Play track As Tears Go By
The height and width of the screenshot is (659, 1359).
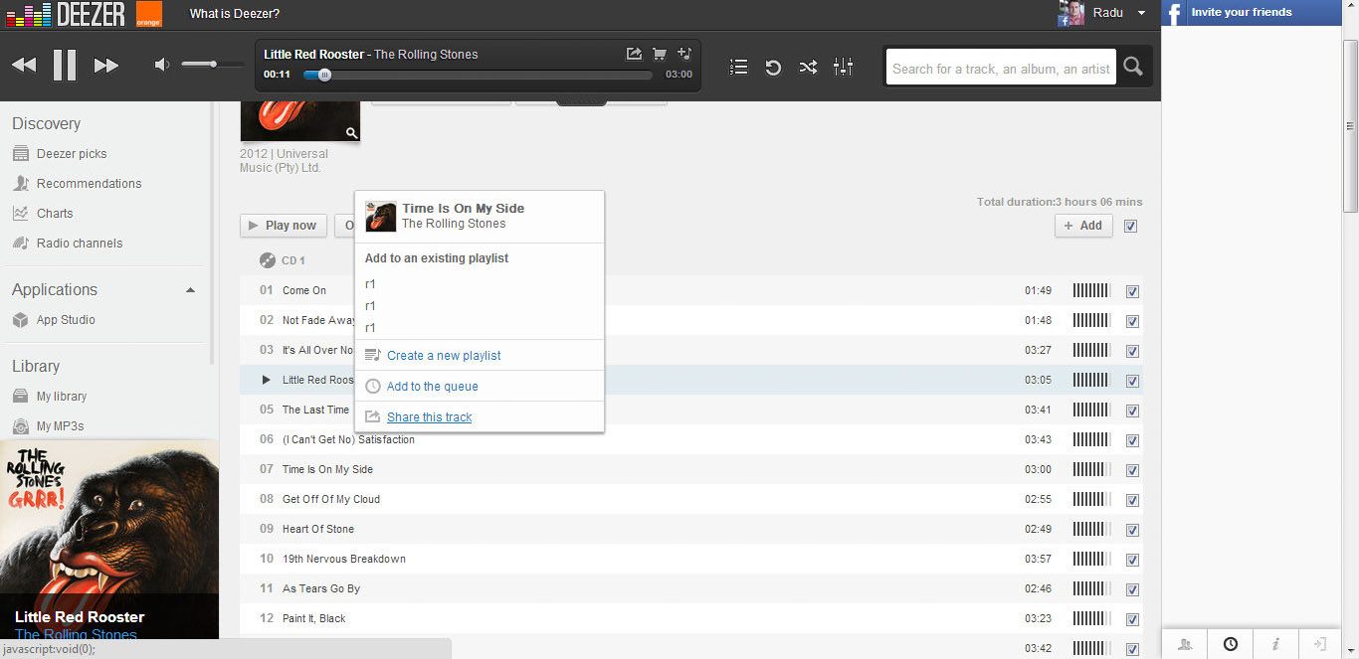pos(321,588)
